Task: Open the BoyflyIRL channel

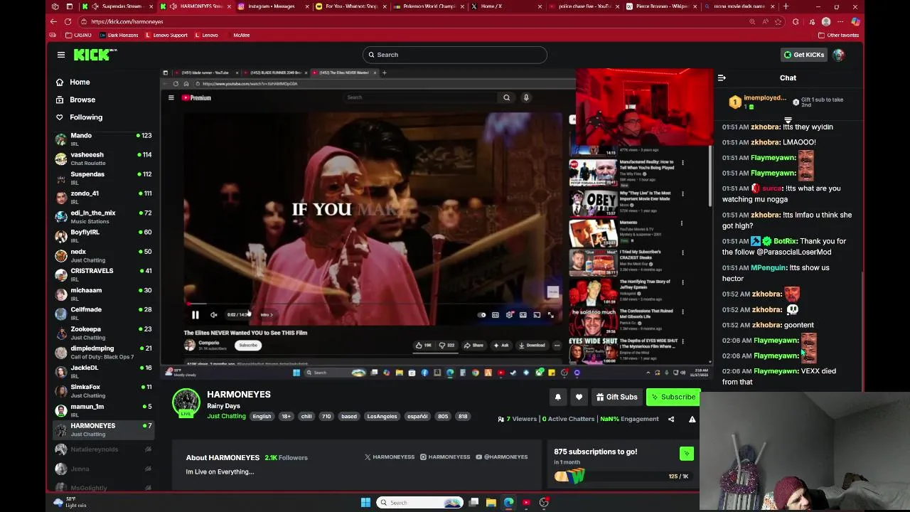Action: tap(103, 236)
